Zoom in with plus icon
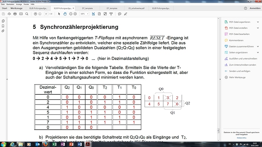This screenshot has height=147, width=262. 75,14
